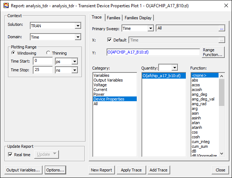
Task: Switch to the Trace tab
Action: pos(97,17)
